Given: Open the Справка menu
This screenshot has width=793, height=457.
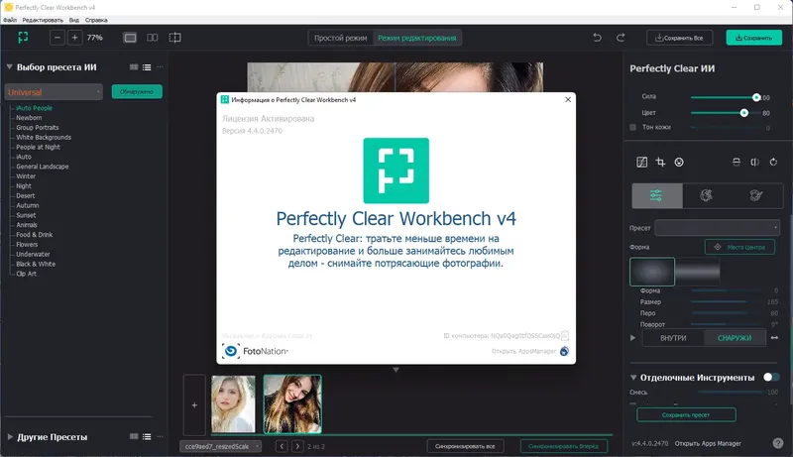Looking at the screenshot, I should coord(96,20).
